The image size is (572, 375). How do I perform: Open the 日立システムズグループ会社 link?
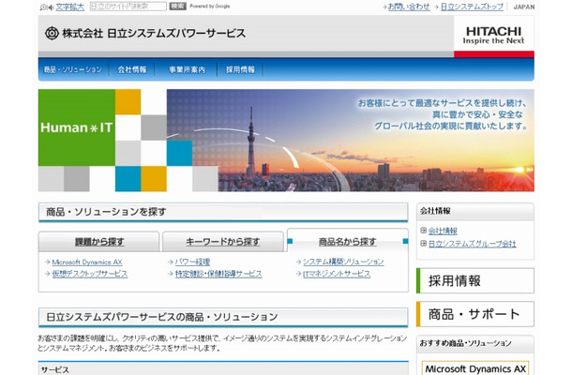click(x=472, y=244)
